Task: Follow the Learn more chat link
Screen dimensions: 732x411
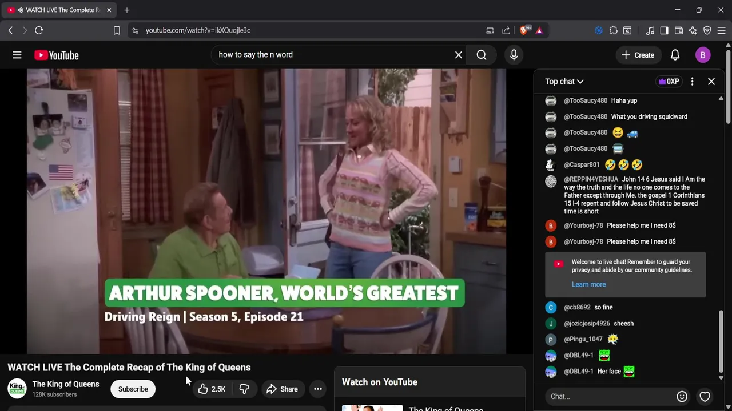Action: point(588,284)
